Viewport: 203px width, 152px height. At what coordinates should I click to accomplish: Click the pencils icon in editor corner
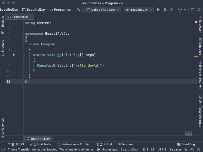click(189, 133)
